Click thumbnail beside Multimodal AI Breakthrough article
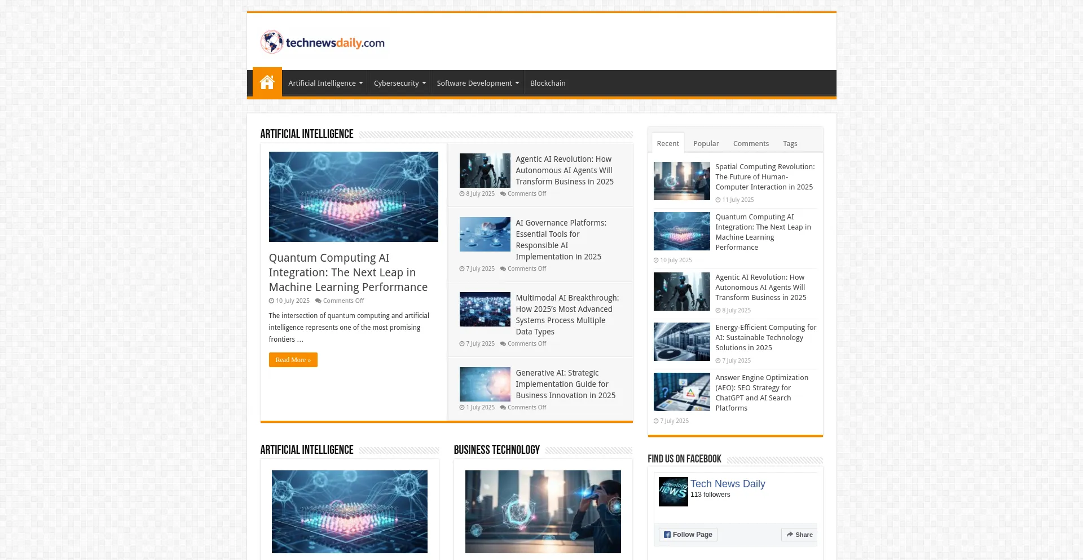Viewport: 1083px width, 560px height. (485, 310)
